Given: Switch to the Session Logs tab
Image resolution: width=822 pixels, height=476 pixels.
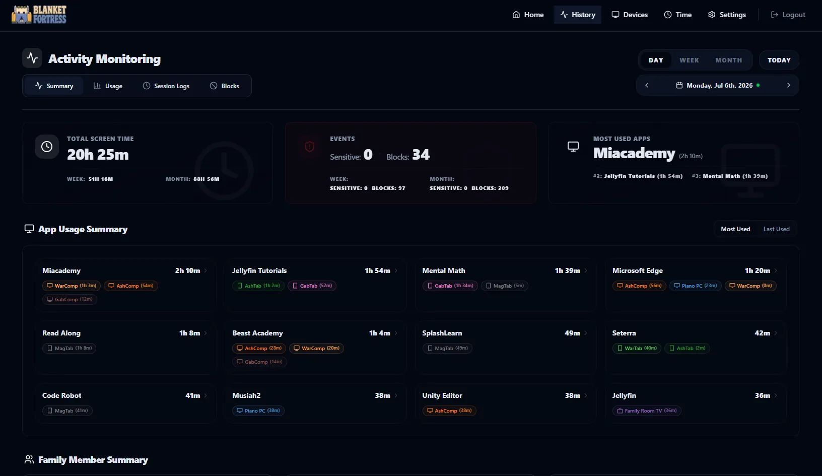Looking at the screenshot, I should (166, 86).
